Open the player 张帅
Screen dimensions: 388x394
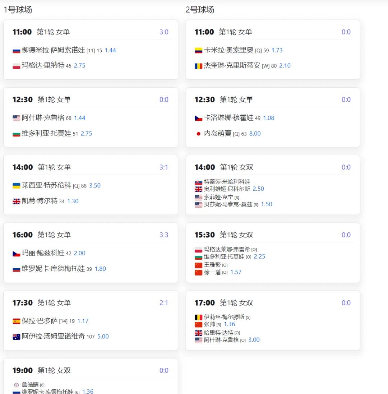(x=210, y=324)
